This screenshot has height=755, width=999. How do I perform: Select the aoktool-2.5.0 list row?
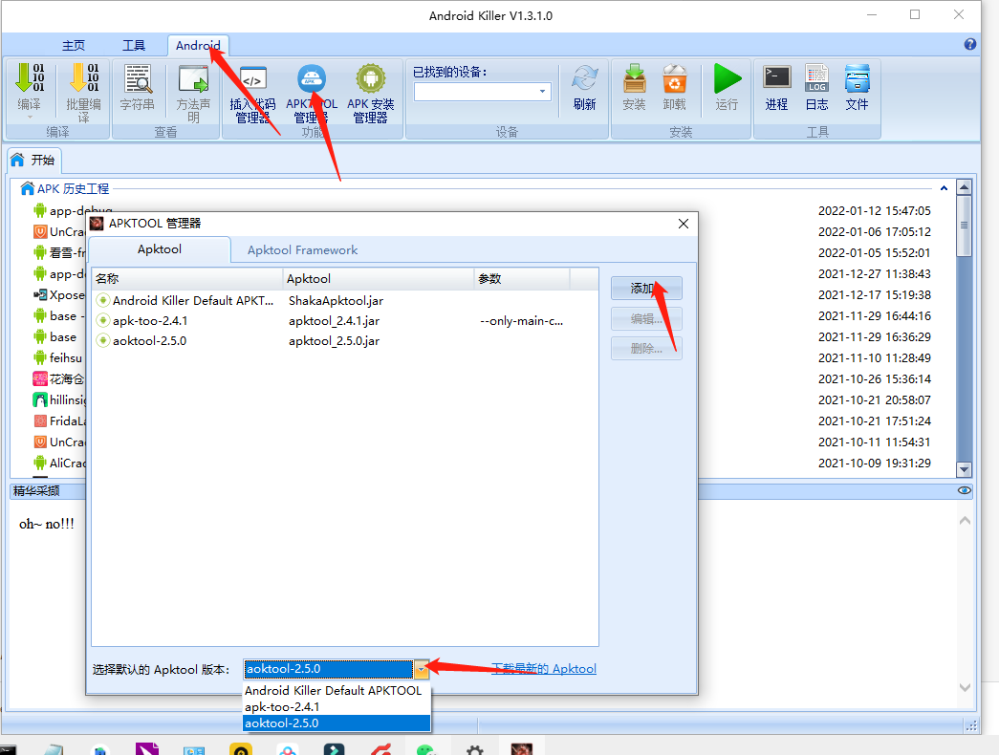click(345, 341)
